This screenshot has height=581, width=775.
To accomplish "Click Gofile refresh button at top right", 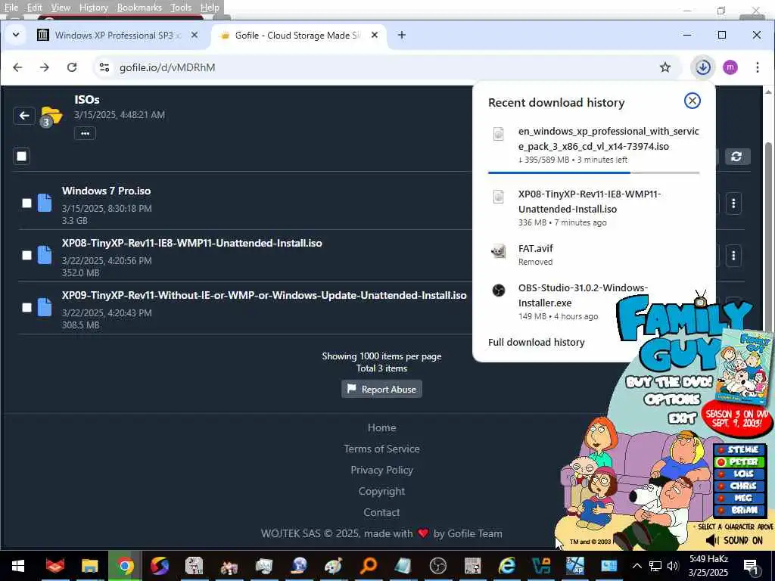I will 737,157.
